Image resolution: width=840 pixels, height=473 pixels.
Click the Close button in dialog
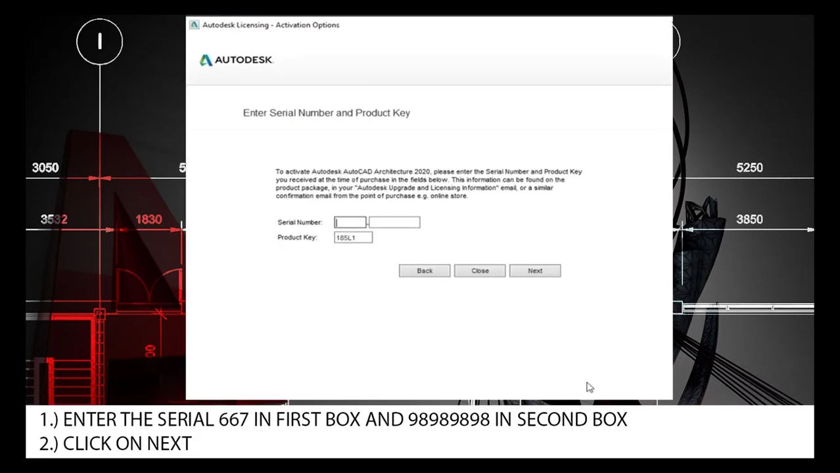pyautogui.click(x=480, y=271)
